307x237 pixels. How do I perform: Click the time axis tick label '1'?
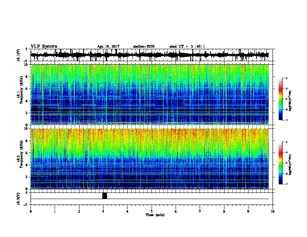pos(55,211)
